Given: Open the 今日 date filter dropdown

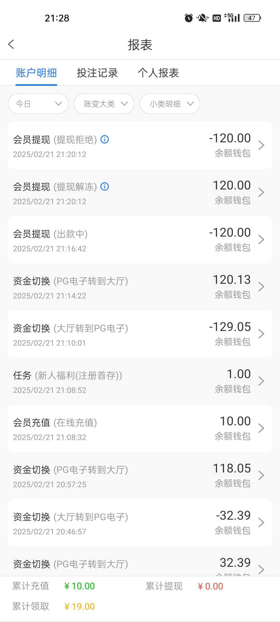Looking at the screenshot, I should tap(38, 104).
